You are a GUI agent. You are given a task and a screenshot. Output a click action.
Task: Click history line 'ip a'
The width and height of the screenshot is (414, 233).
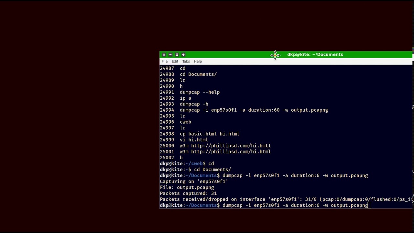click(x=176, y=98)
